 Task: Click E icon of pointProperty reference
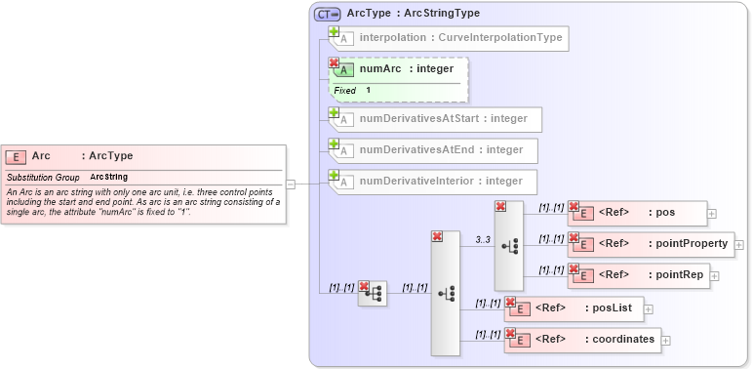583,245
